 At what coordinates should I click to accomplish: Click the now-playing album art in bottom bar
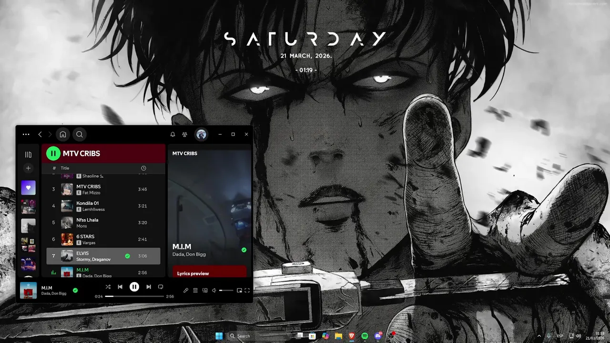[x=28, y=290]
